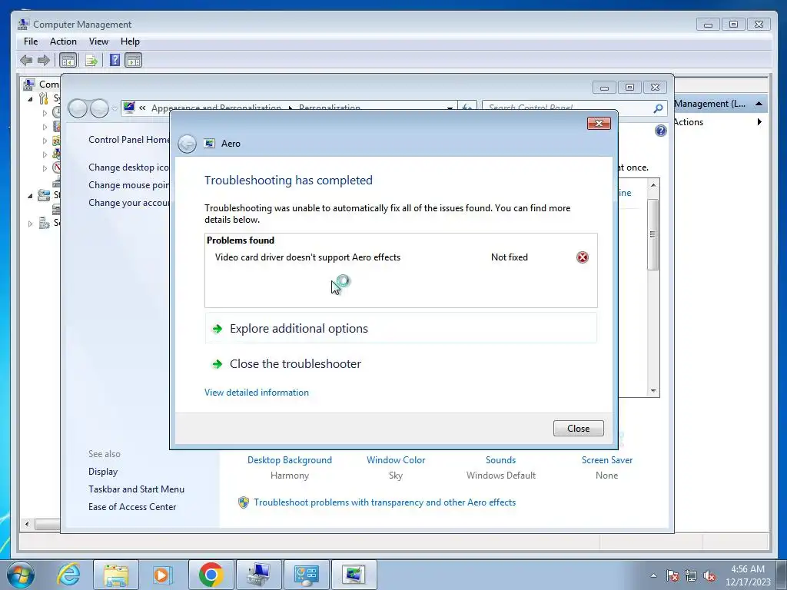Open Help icon in Computer Management toolbar
Viewport: 787px width, 590px height.
coord(115,60)
